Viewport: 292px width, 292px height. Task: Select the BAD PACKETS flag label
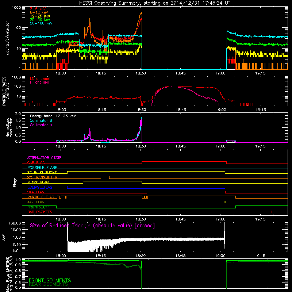pyautogui.click(x=40, y=212)
